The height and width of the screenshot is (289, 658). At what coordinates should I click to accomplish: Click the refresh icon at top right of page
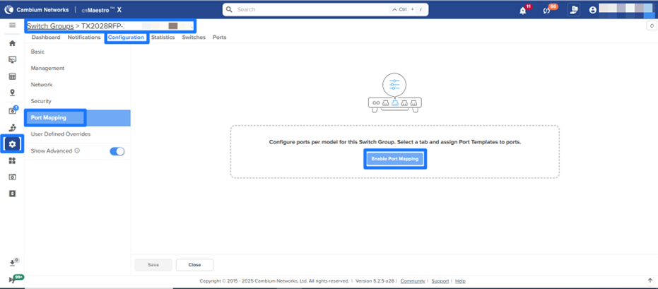click(650, 25)
